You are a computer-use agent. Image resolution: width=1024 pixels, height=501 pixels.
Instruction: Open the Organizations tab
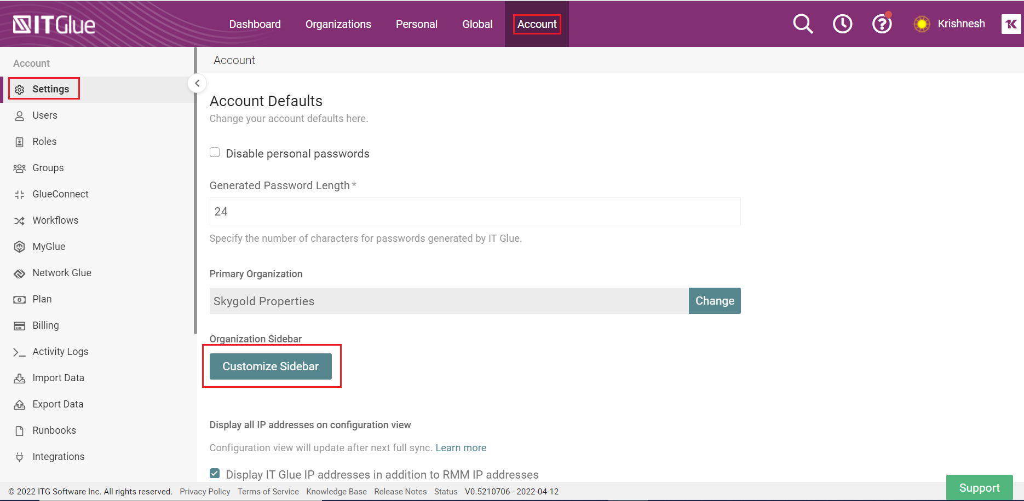tap(338, 24)
